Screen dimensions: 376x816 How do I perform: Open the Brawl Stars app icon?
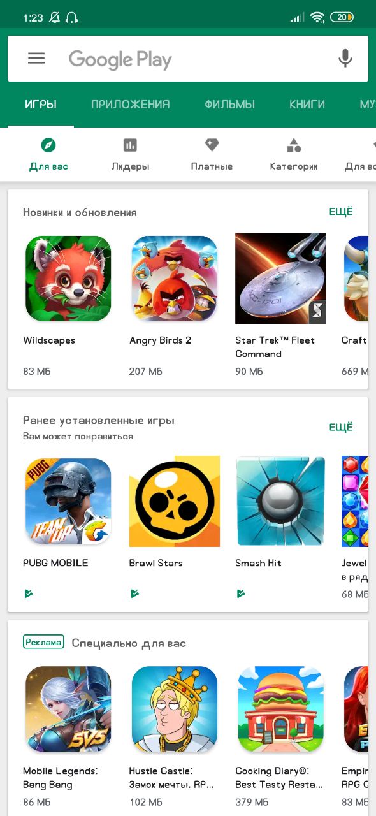pyautogui.click(x=175, y=501)
